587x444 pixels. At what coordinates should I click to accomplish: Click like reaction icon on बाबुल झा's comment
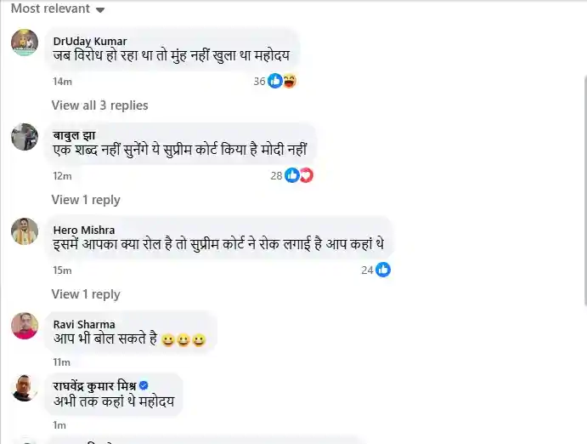coord(291,175)
